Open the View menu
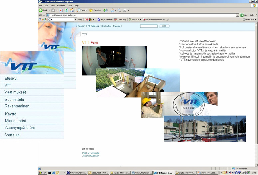Screen dimensions: 258x175 (x=53, y=5)
